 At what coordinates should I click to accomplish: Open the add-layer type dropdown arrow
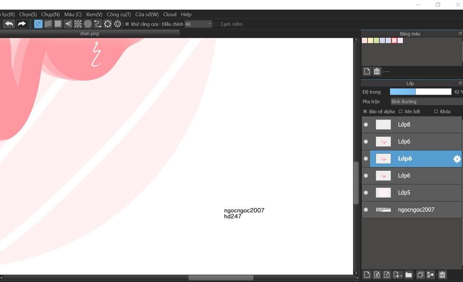pos(402,276)
